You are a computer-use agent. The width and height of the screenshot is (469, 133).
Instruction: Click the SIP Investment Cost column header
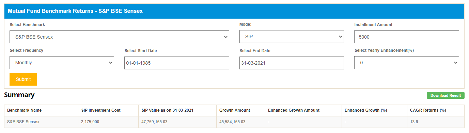tap(108, 110)
